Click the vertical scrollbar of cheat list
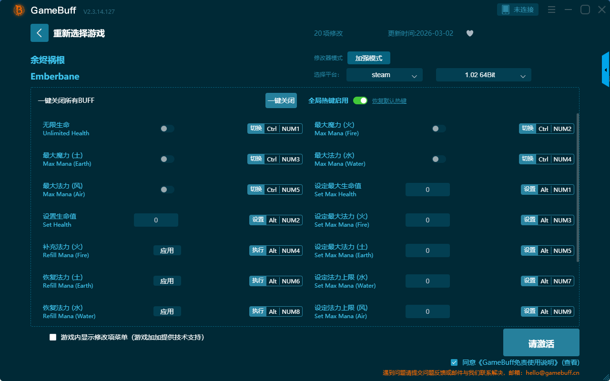The height and width of the screenshot is (381, 610). click(578, 187)
